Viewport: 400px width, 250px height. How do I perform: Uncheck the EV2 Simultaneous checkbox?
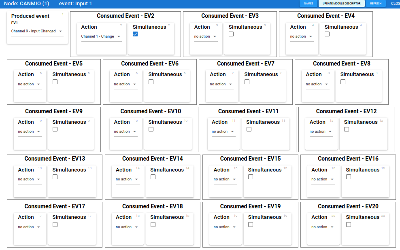point(135,34)
